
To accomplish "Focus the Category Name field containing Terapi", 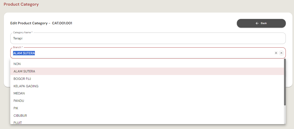I will (148, 38).
